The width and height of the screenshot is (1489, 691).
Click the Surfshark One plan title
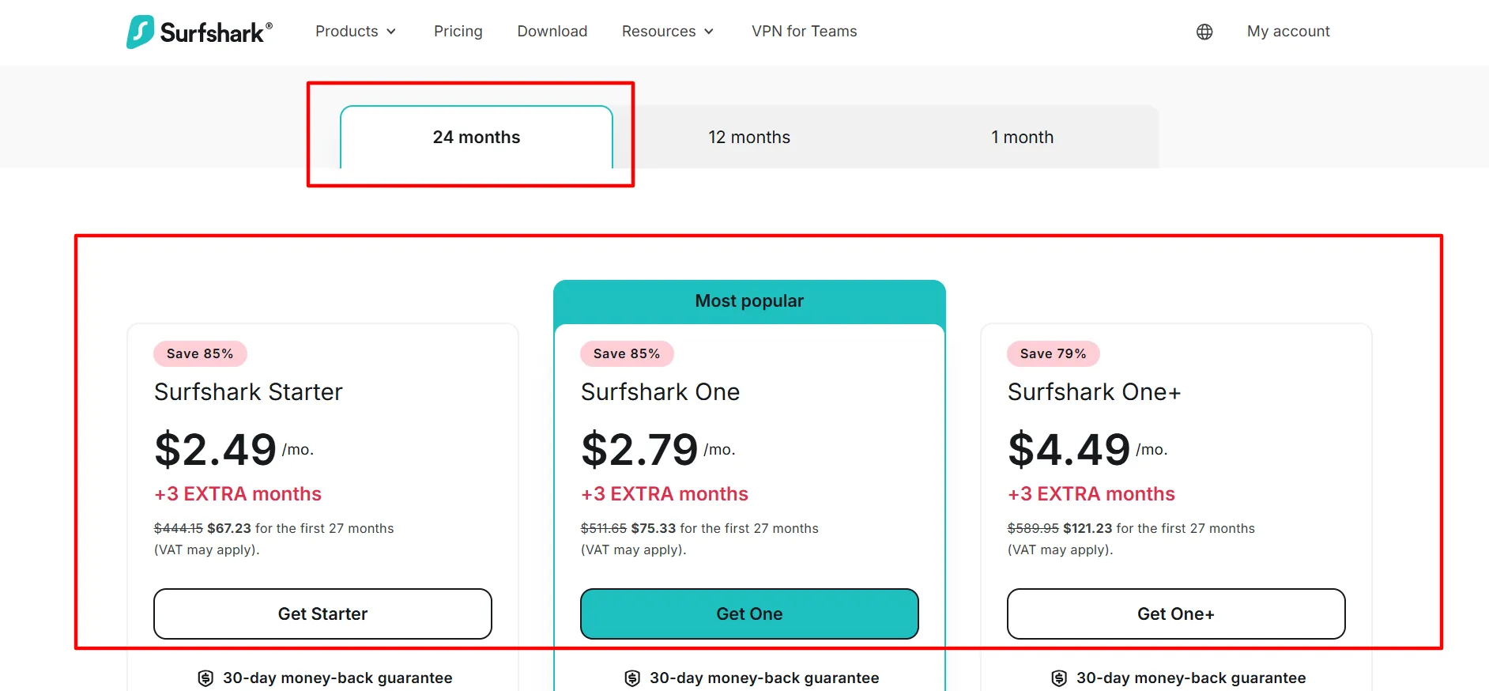pos(660,392)
